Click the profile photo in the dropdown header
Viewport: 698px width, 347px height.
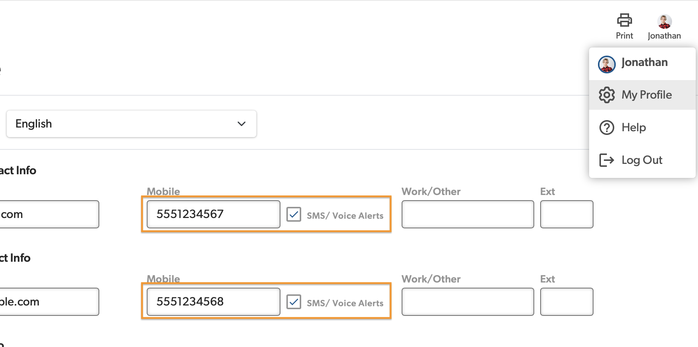click(606, 65)
